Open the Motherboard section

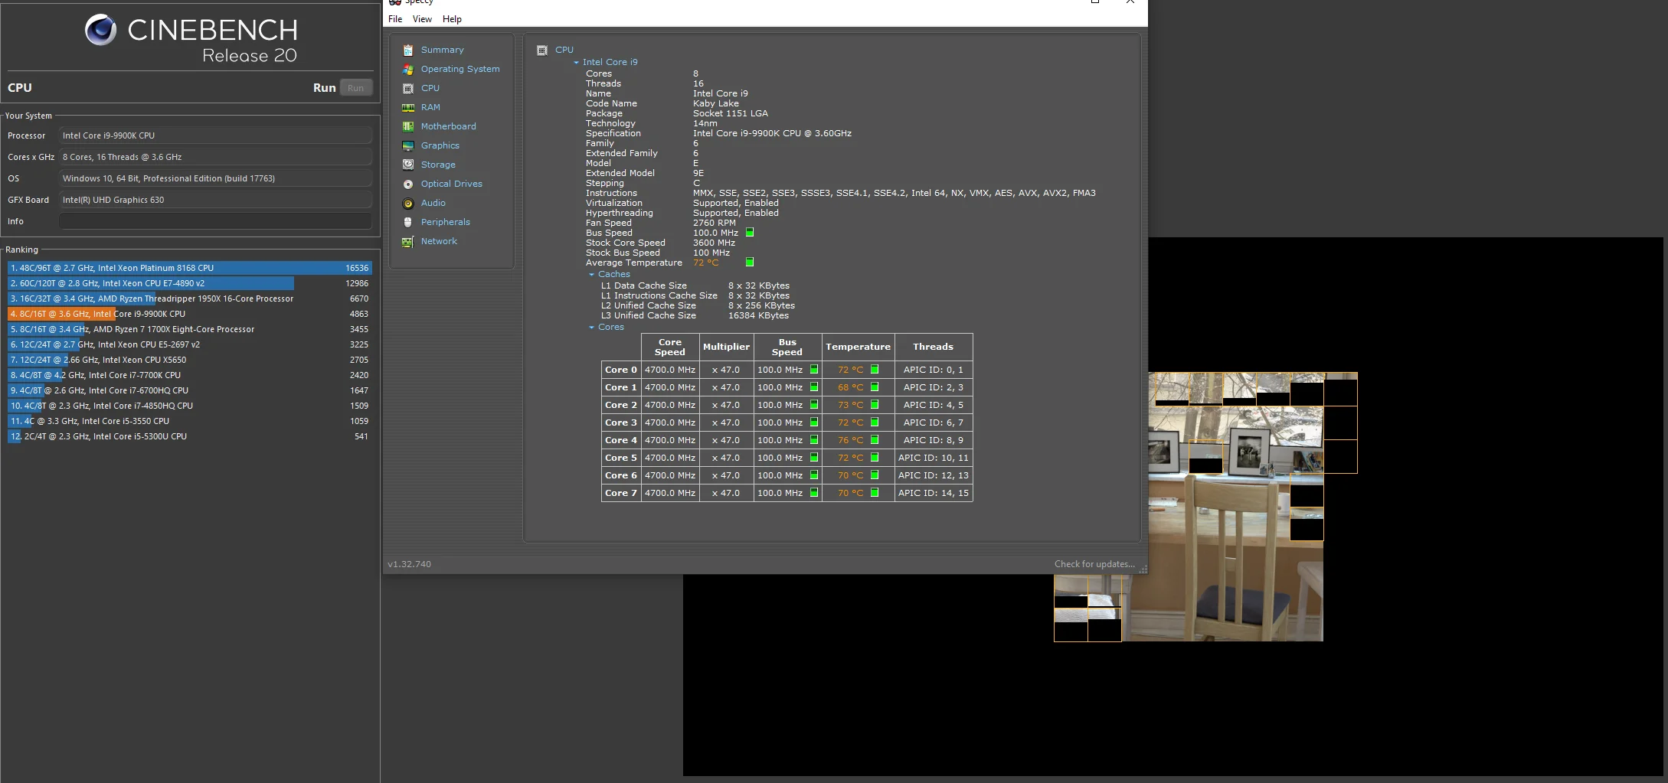(448, 126)
